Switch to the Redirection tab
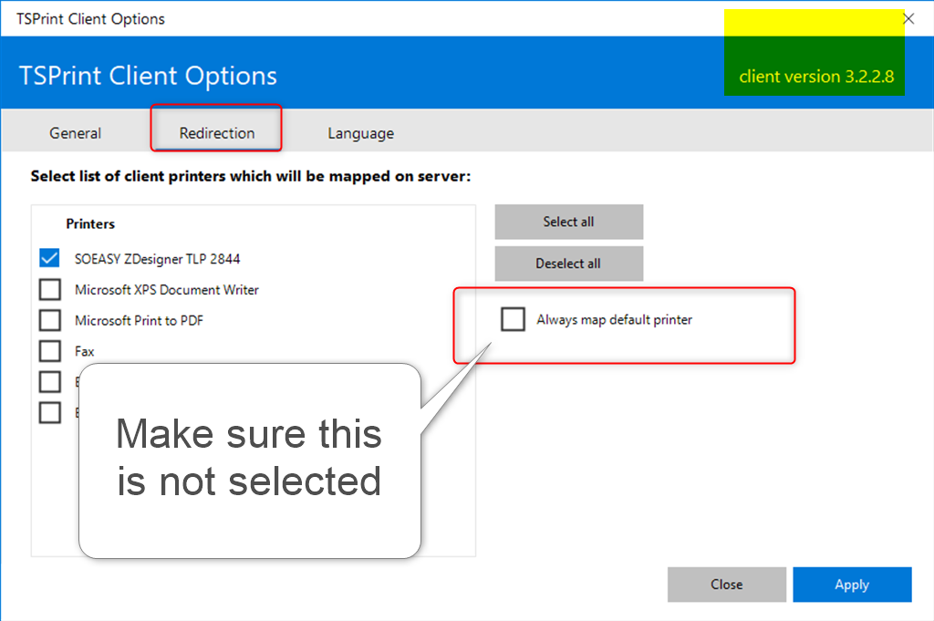Viewport: 934px width, 621px height. pos(217,133)
